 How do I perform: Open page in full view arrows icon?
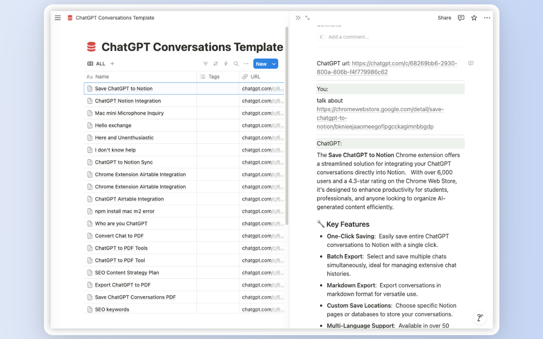pos(308,18)
